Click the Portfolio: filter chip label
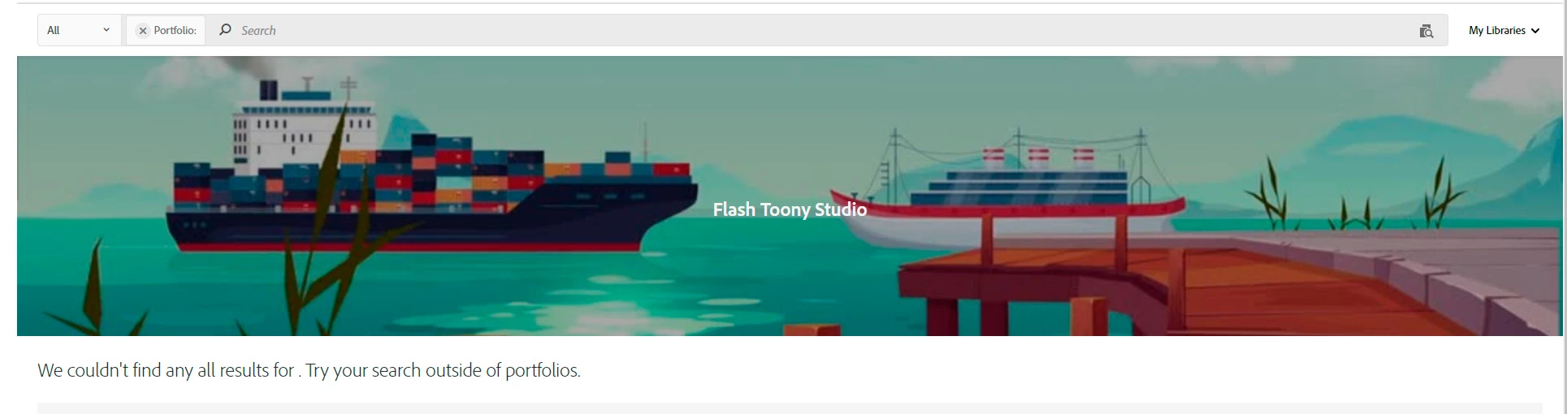The image size is (1567, 414). [175, 30]
